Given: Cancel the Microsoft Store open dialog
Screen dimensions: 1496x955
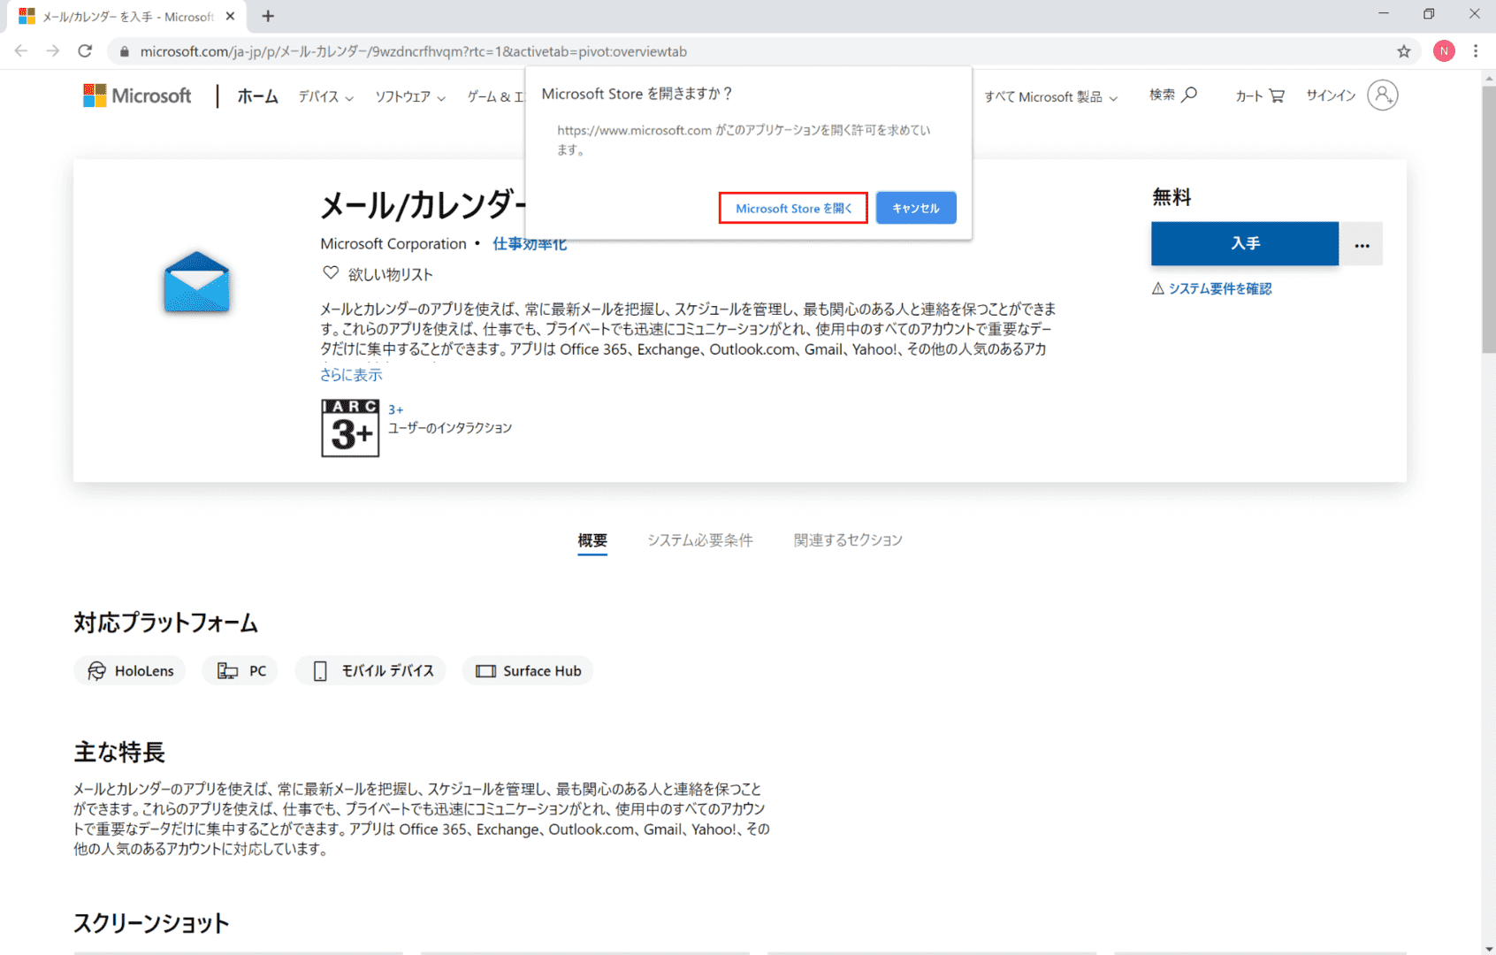Looking at the screenshot, I should tap(916, 208).
